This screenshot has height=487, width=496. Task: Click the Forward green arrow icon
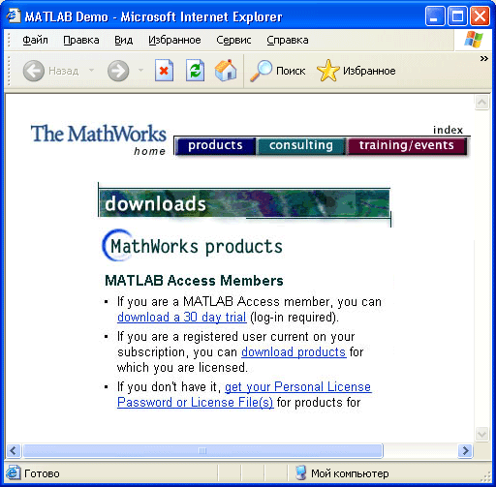pos(118,71)
